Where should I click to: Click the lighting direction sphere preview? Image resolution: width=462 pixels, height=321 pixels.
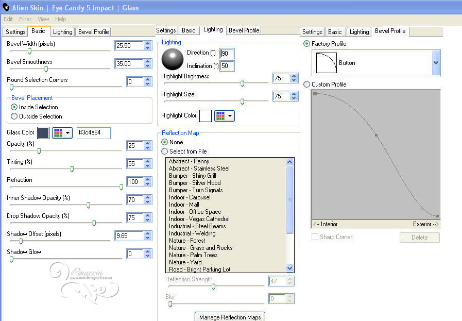[x=172, y=59]
